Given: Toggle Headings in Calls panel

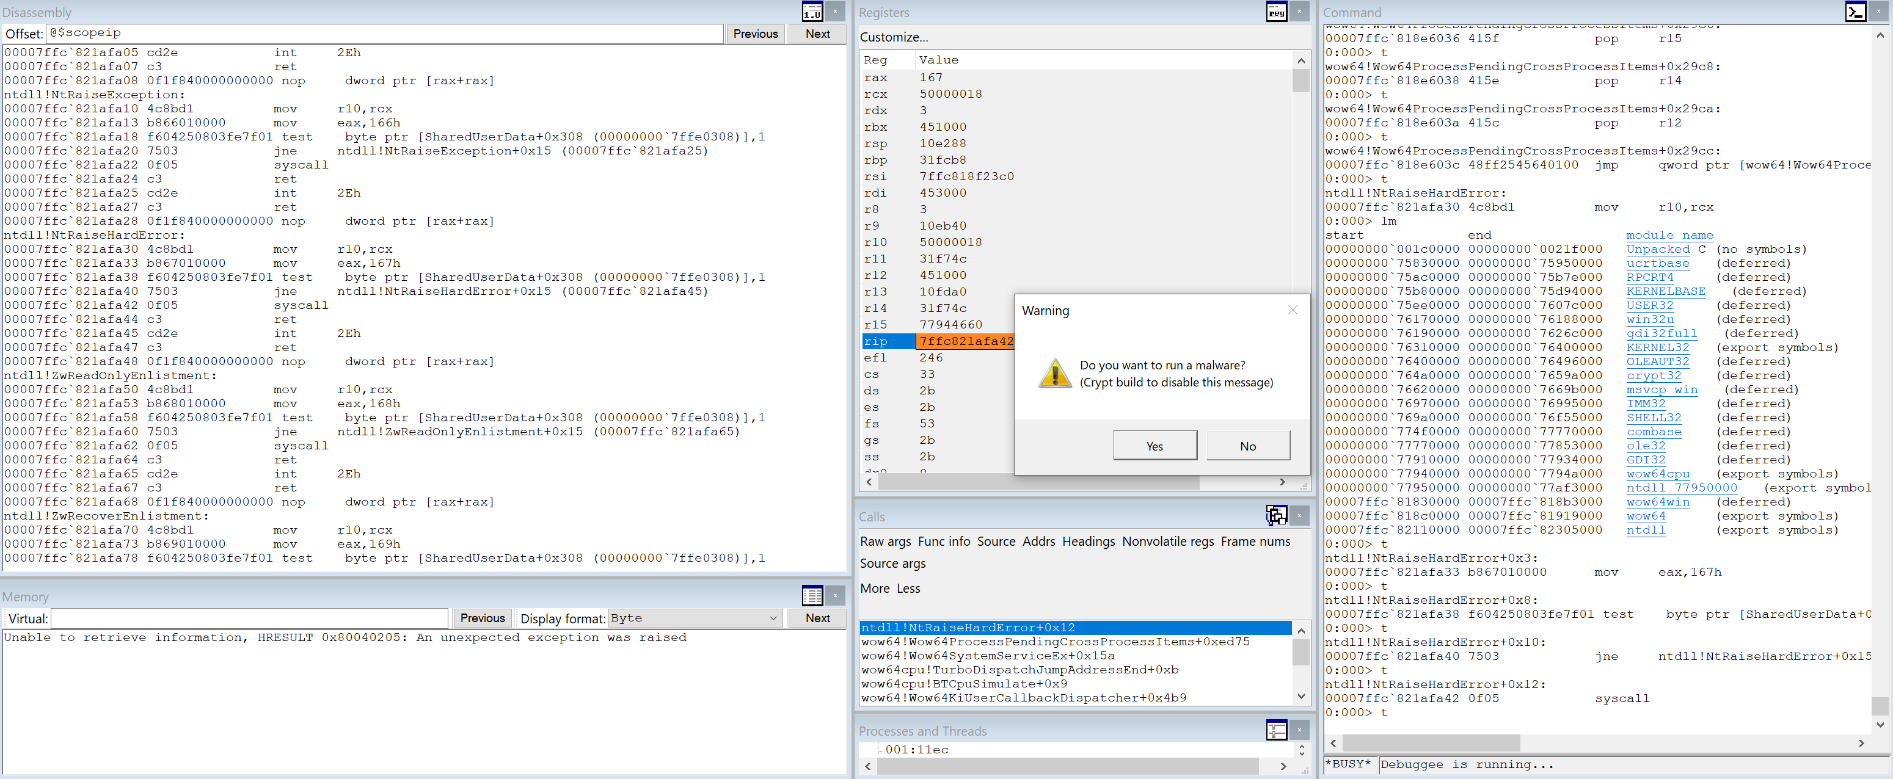Looking at the screenshot, I should (1087, 541).
